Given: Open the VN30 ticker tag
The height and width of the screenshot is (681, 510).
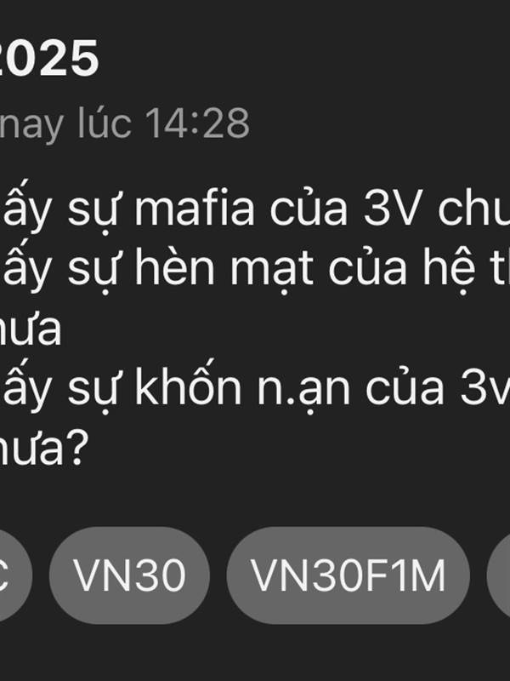Looking at the screenshot, I should click(x=129, y=575).
